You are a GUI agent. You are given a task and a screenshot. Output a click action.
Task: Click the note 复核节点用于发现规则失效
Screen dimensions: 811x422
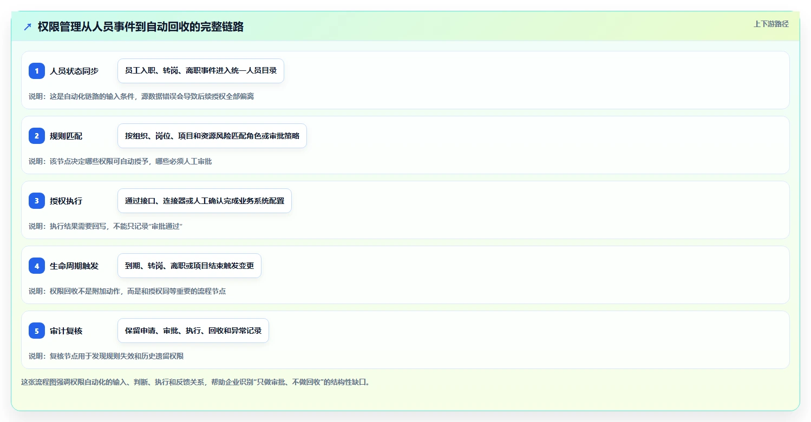click(x=106, y=356)
